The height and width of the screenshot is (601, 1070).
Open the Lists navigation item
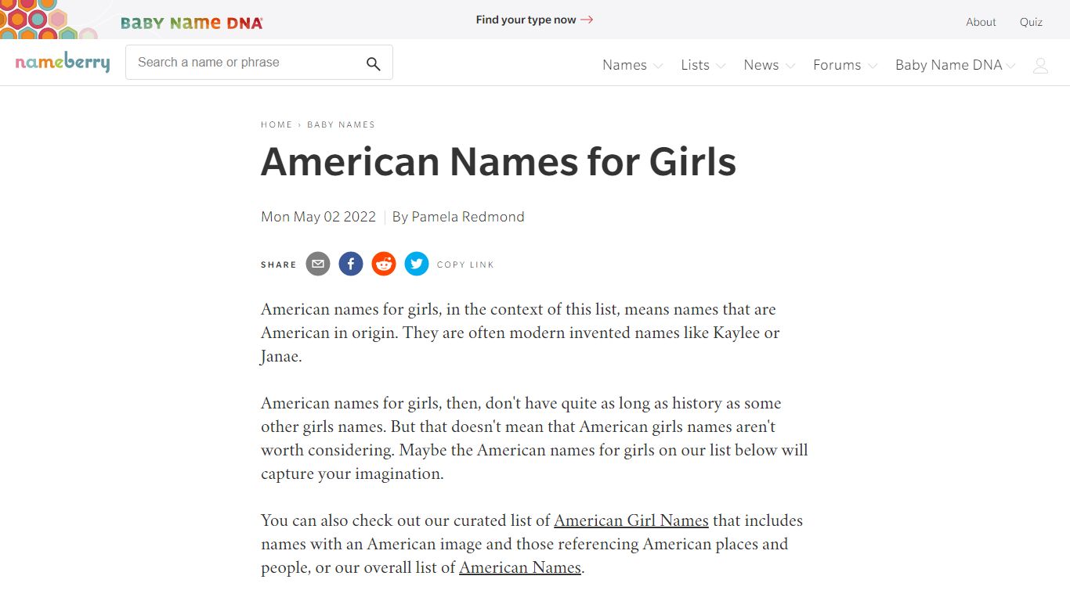click(695, 65)
